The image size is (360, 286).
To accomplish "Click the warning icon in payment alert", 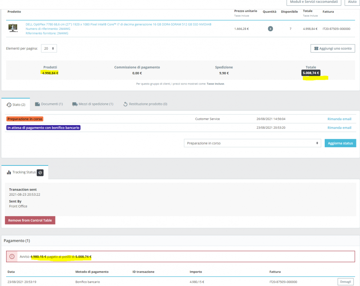I will click(12, 257).
